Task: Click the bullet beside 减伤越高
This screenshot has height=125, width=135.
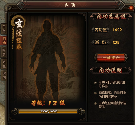Action: tap(95, 93)
